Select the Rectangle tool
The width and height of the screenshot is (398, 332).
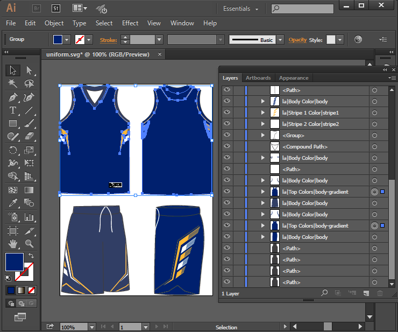point(13,123)
